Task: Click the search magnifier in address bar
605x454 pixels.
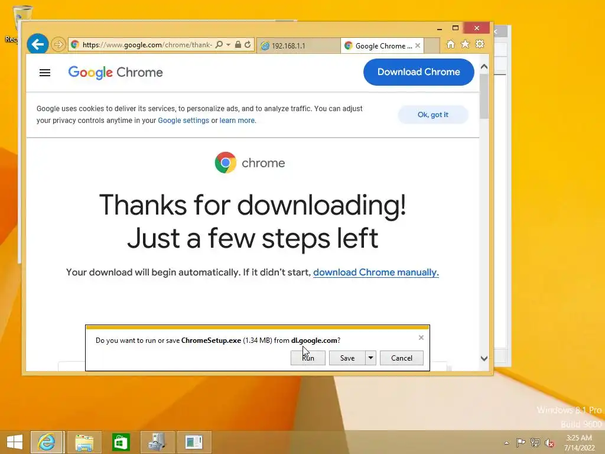Action: (x=219, y=45)
